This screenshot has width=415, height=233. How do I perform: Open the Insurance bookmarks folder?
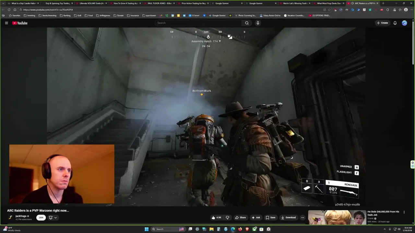coord(133,16)
